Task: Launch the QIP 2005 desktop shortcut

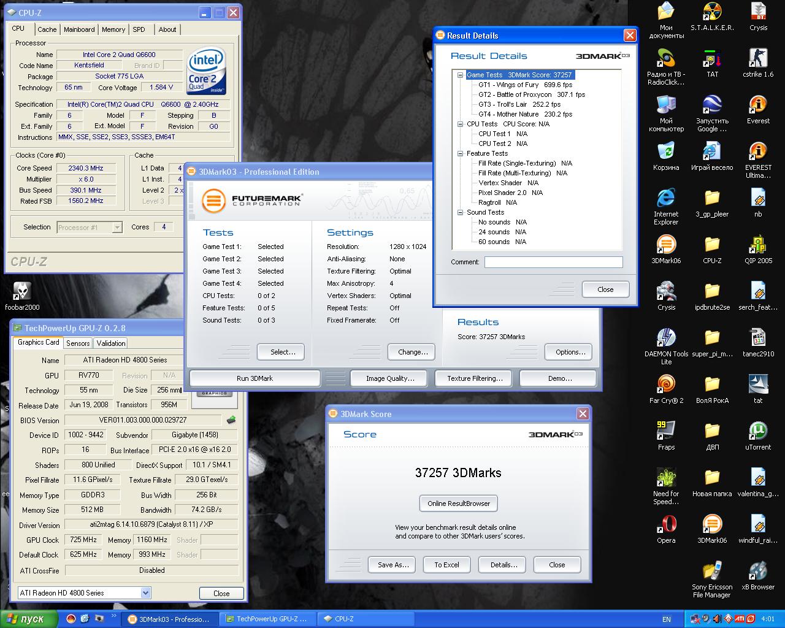Action: [x=758, y=250]
